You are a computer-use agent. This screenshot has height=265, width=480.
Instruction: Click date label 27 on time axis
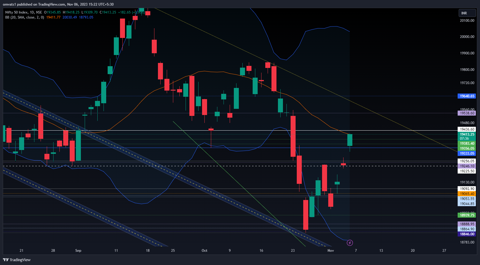coord(444,251)
